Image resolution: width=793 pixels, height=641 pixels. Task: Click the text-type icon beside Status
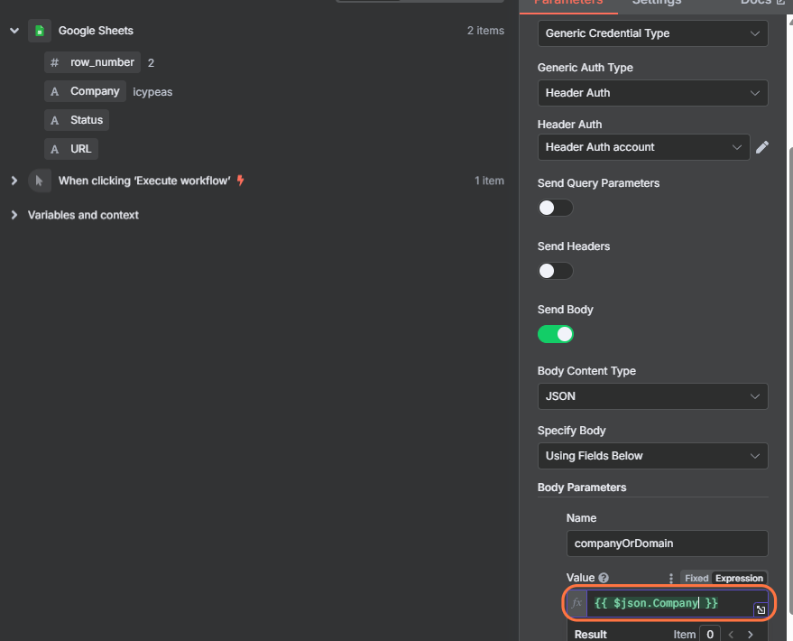[x=55, y=120]
